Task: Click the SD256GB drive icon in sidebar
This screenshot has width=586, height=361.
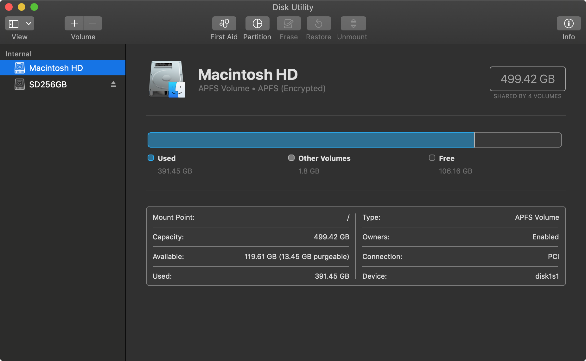Action: pyautogui.click(x=20, y=84)
